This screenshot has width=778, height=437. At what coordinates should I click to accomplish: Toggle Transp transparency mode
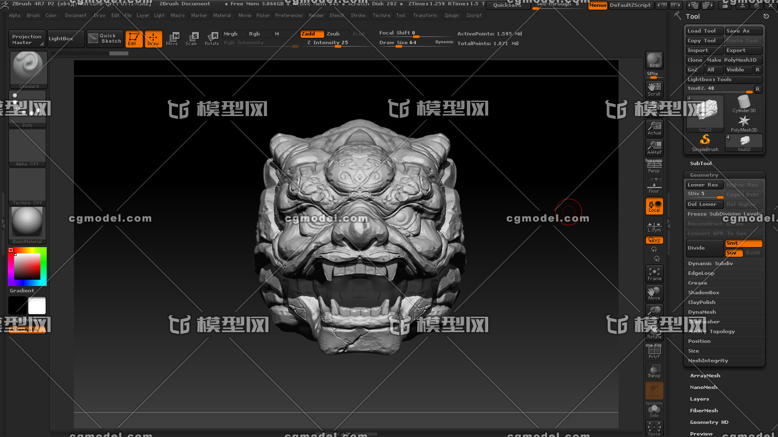point(654,371)
